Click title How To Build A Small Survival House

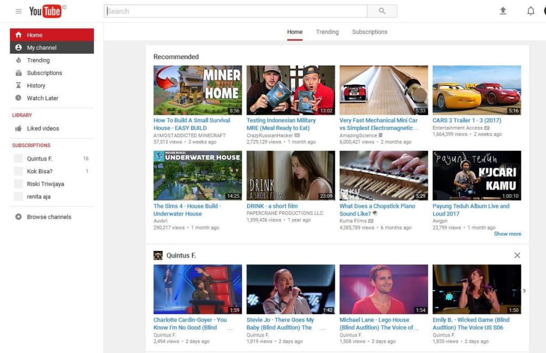tap(192, 124)
